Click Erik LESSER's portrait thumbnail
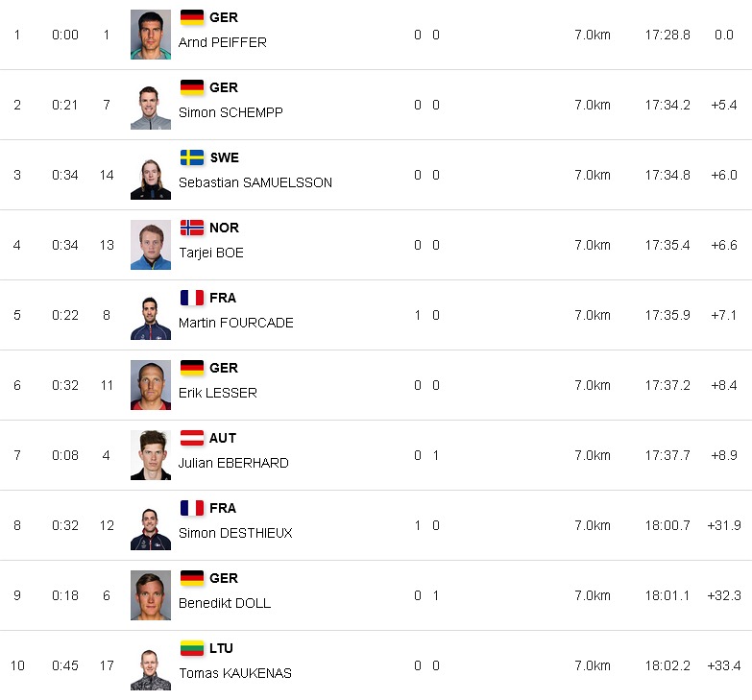The width and height of the screenshot is (752, 700). [x=151, y=385]
